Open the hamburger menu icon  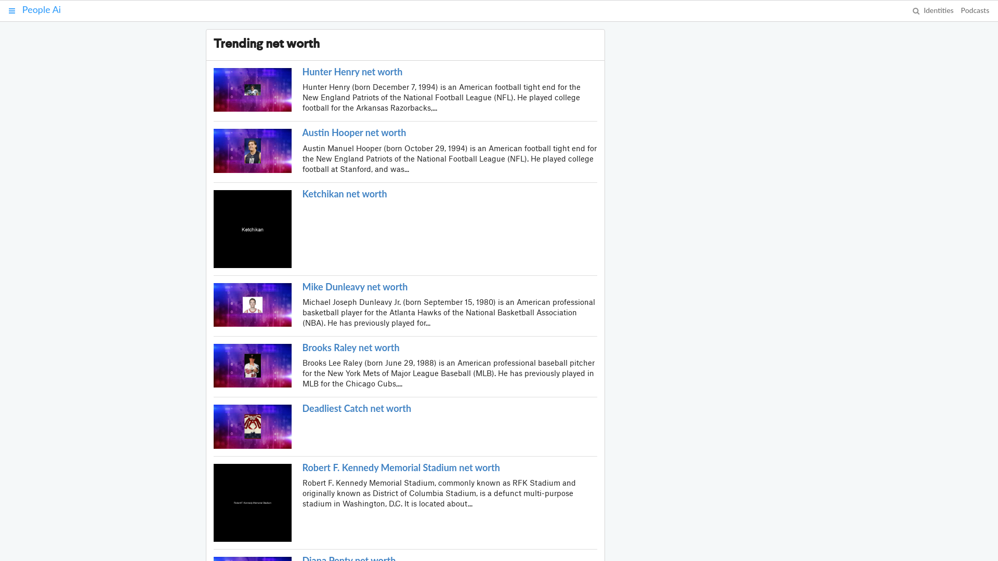pos(12,11)
